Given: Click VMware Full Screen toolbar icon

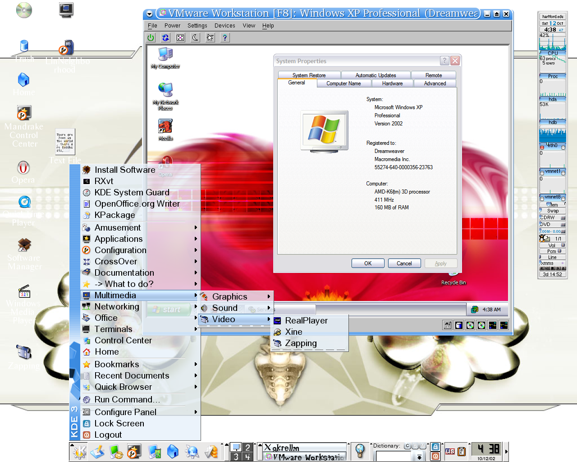Looking at the screenshot, I should (180, 38).
